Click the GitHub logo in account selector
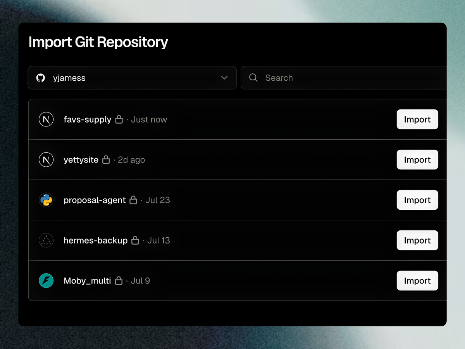The width and height of the screenshot is (465, 349). tap(40, 78)
